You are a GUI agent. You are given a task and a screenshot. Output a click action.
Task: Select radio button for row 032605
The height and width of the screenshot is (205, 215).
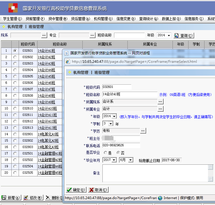15,77
